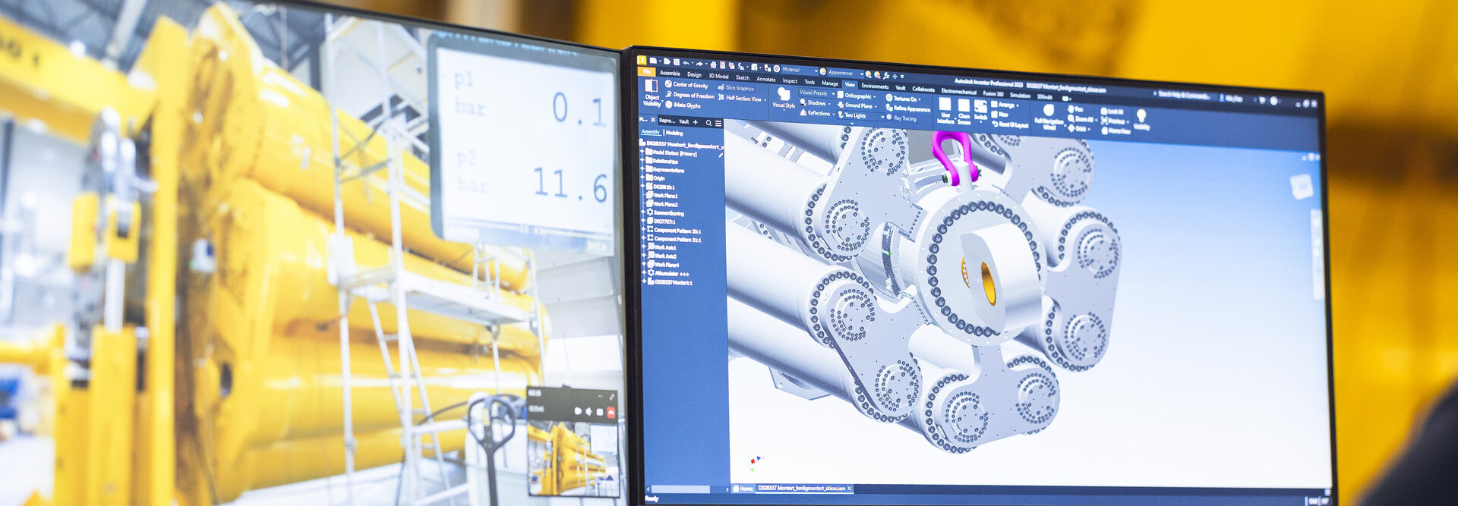Viewport: 1458px width, 506px height.
Task: Click the File menu button
Action: click(x=647, y=72)
